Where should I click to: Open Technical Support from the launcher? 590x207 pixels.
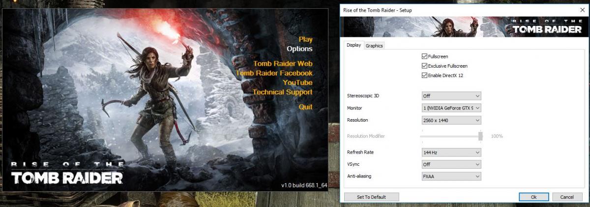pyautogui.click(x=282, y=92)
